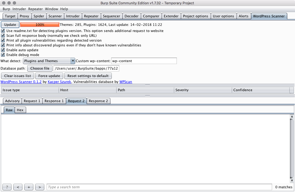Sort by Issue type column
This screenshot has height=192, width=295.
click(x=30, y=90)
